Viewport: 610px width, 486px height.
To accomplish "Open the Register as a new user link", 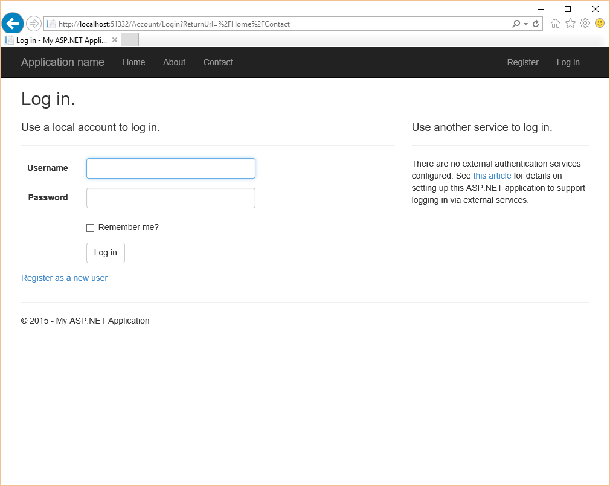I will click(64, 278).
